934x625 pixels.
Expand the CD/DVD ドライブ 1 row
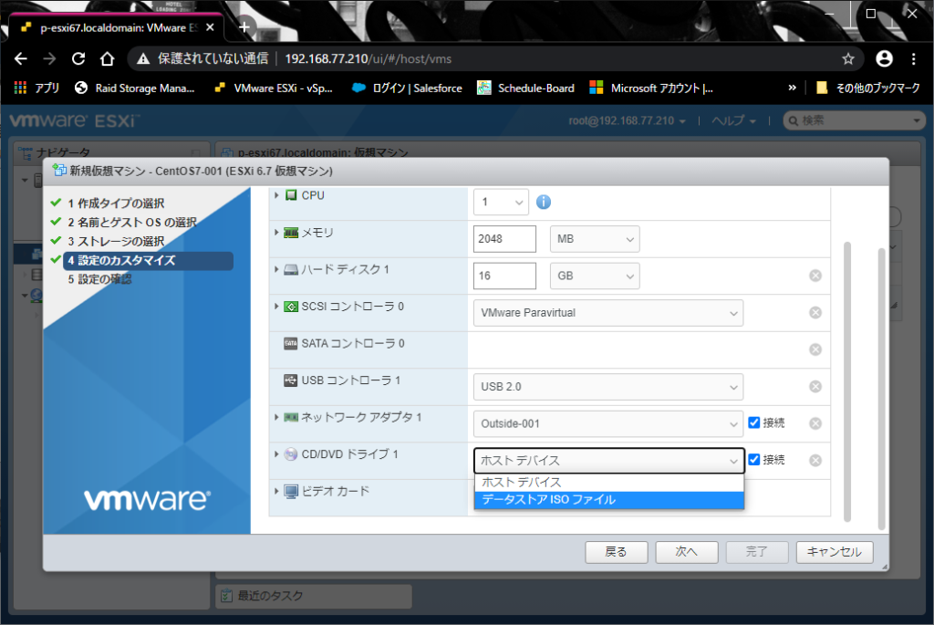276,454
